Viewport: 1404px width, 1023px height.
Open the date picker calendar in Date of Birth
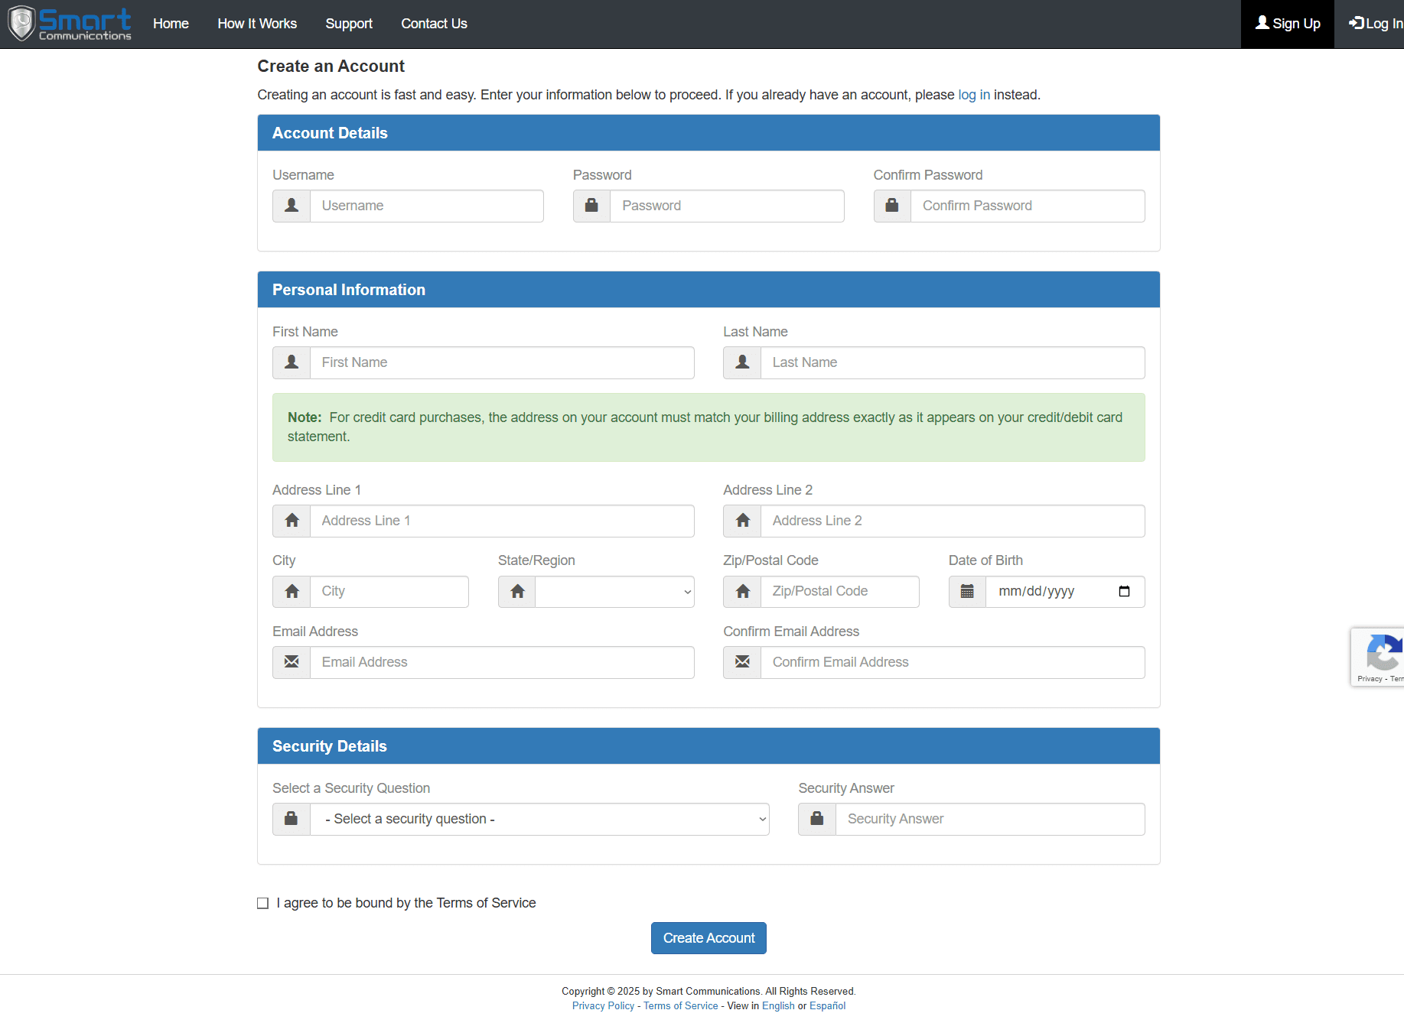1124,592
